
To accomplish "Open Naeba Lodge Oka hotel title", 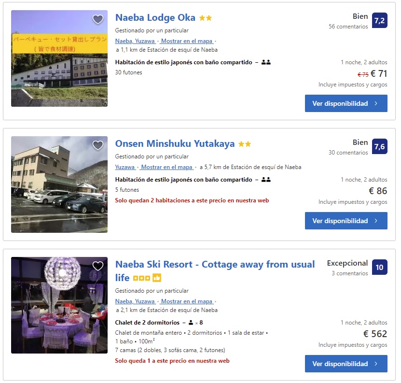I will [155, 18].
